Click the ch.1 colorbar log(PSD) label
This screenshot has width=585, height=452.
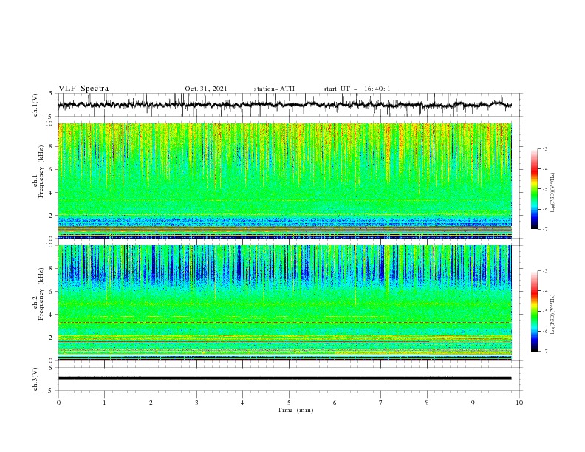(552, 193)
